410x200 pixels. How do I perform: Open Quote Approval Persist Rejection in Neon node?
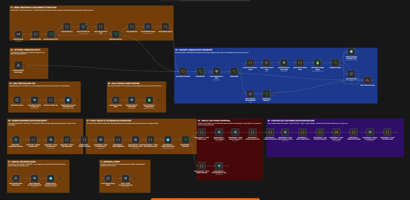(219, 166)
